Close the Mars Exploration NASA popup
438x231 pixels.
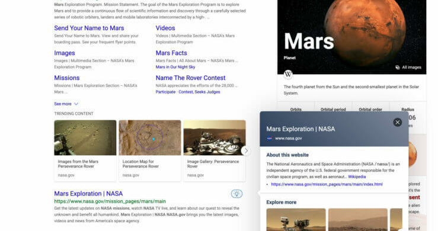pyautogui.click(x=397, y=123)
